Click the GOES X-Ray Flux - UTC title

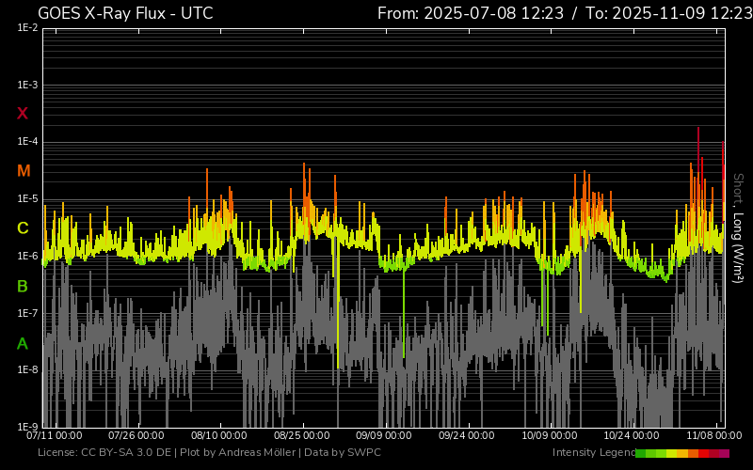pos(125,13)
